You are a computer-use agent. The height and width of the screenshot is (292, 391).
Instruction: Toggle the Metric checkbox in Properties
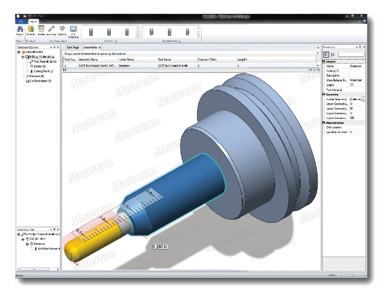(x=352, y=85)
